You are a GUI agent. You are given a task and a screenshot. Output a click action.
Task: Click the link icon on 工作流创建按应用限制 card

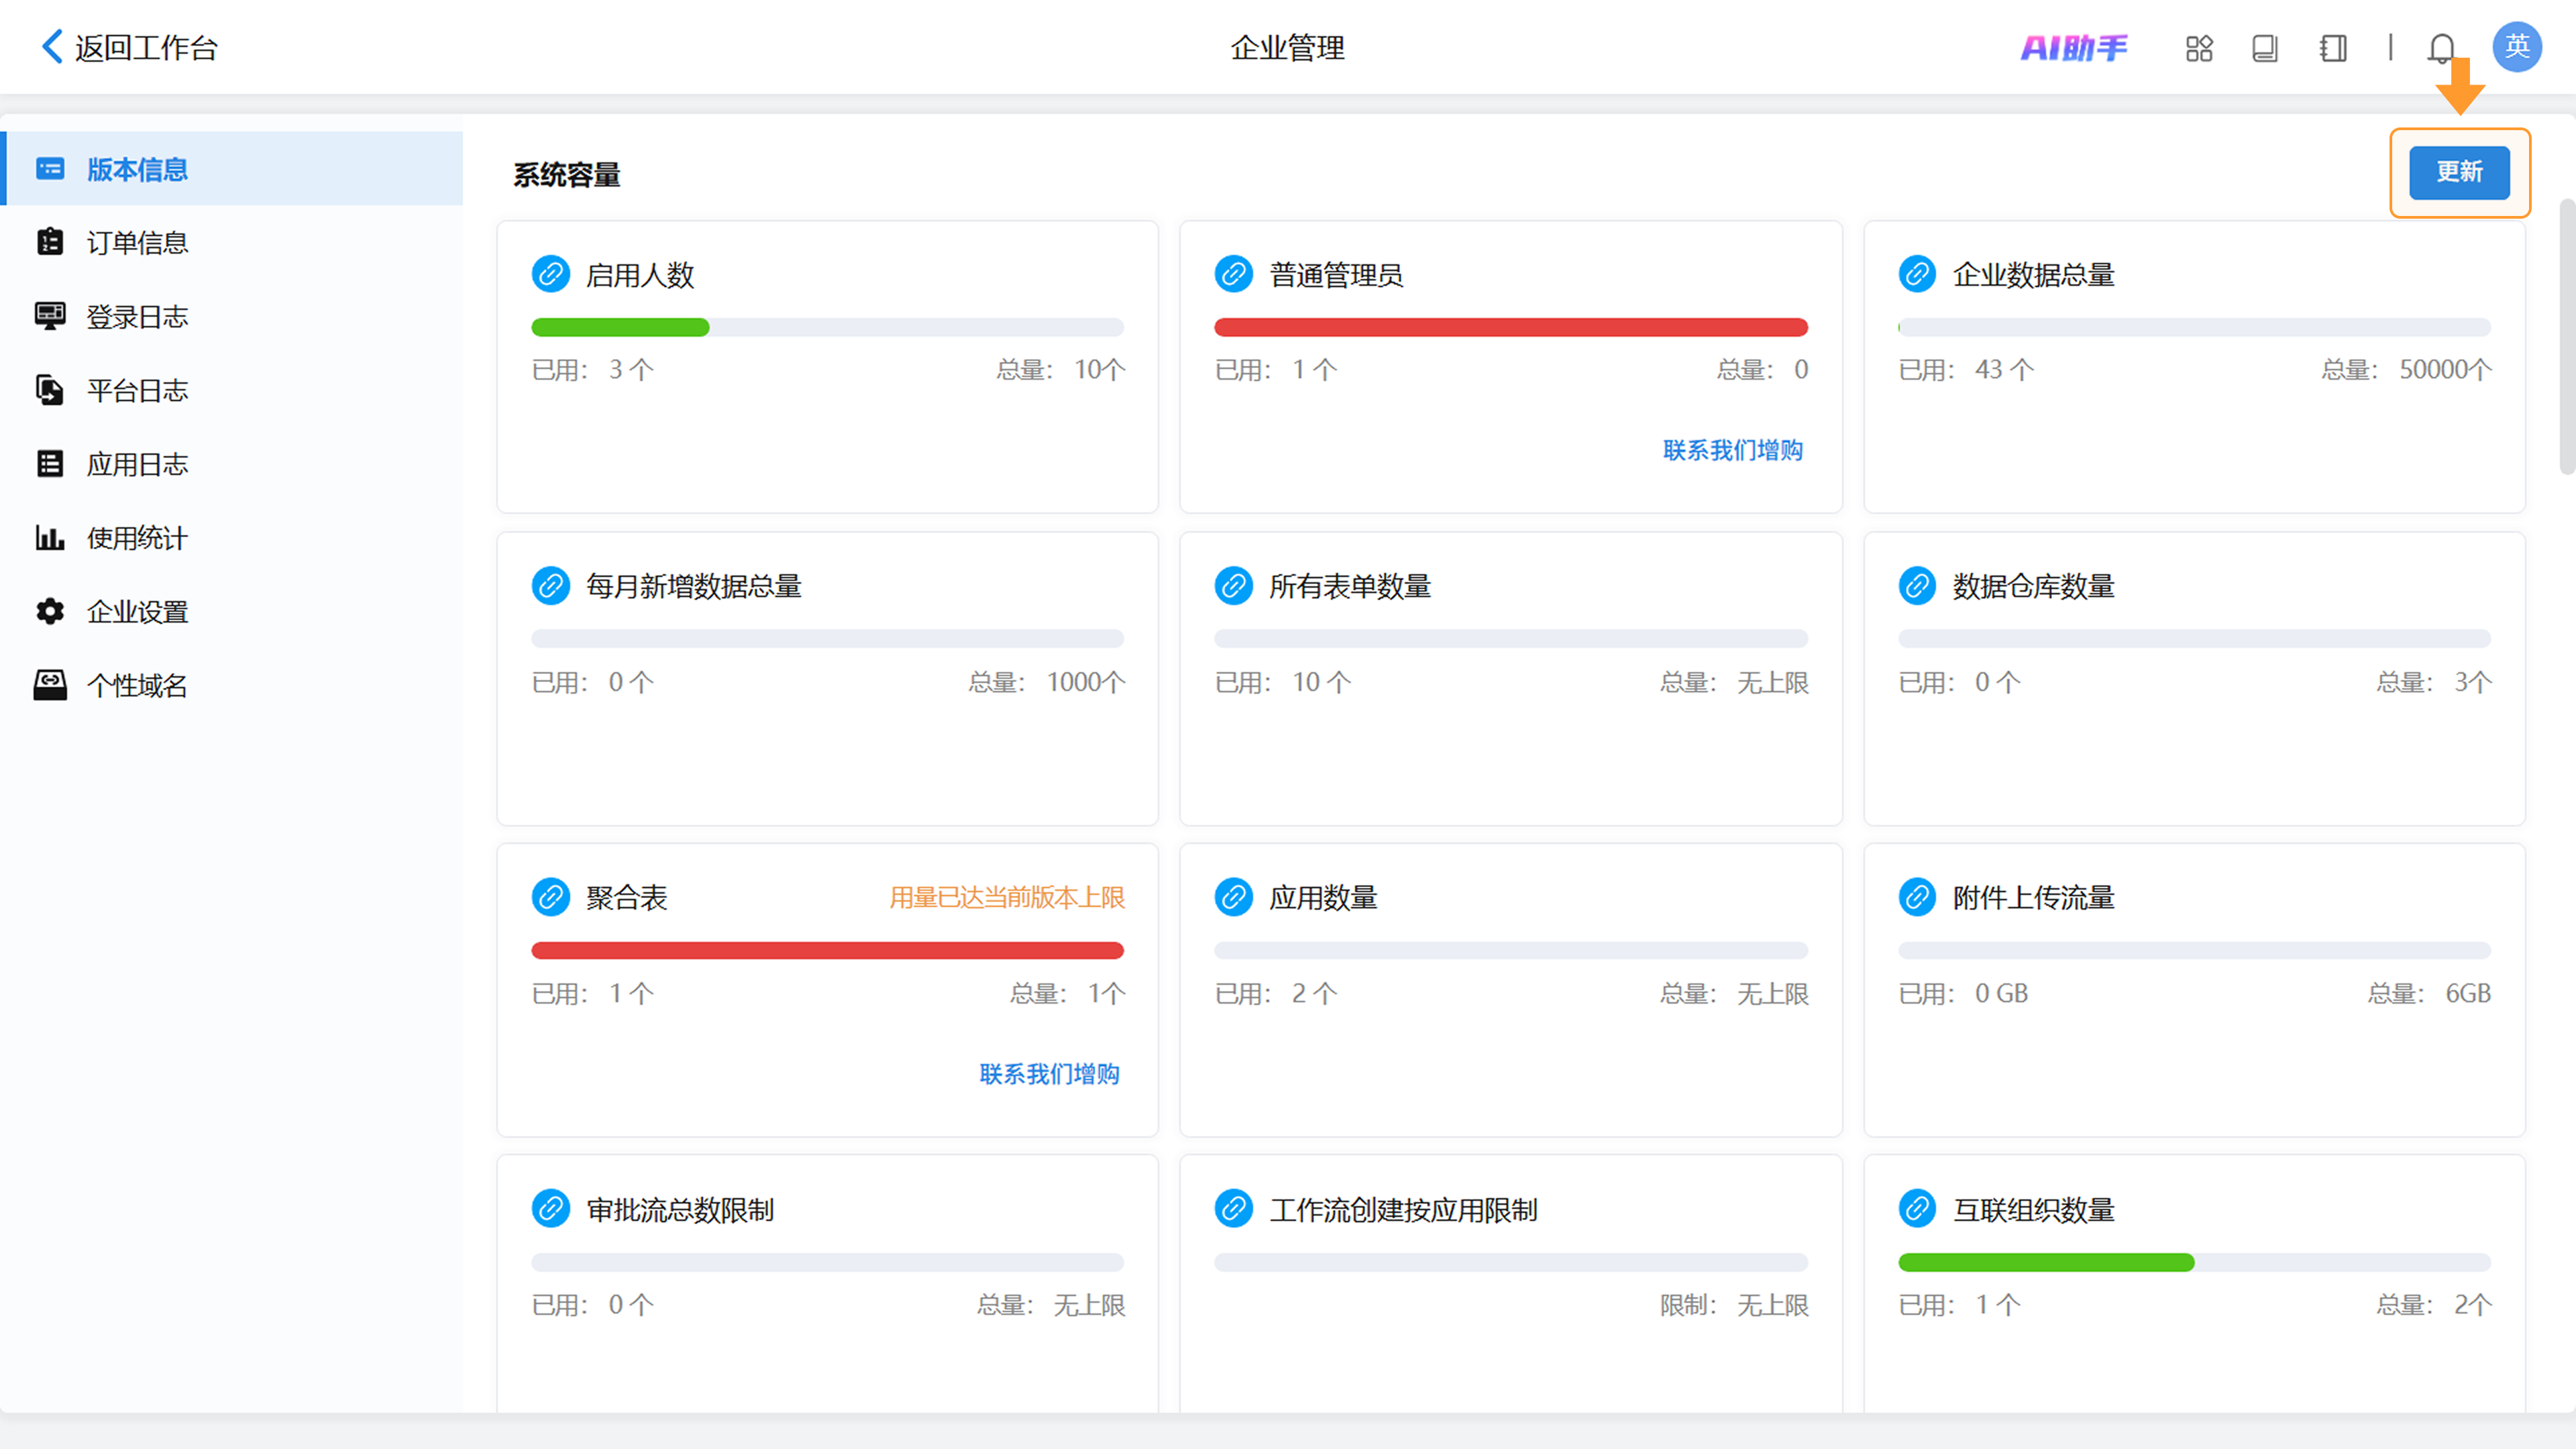1234,1209
